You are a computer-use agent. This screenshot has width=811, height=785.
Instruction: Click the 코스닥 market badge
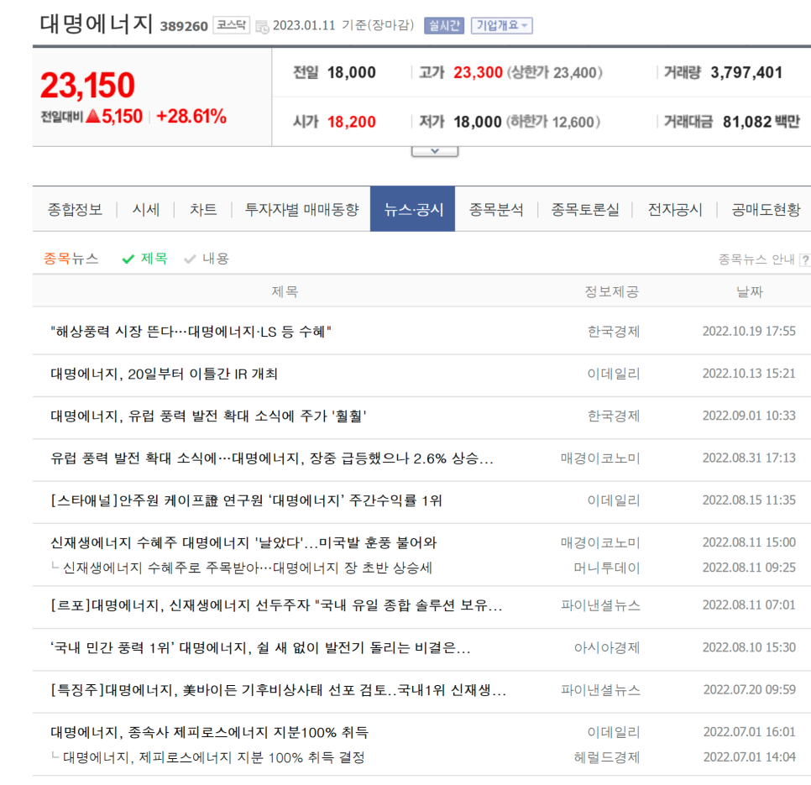pyautogui.click(x=231, y=25)
